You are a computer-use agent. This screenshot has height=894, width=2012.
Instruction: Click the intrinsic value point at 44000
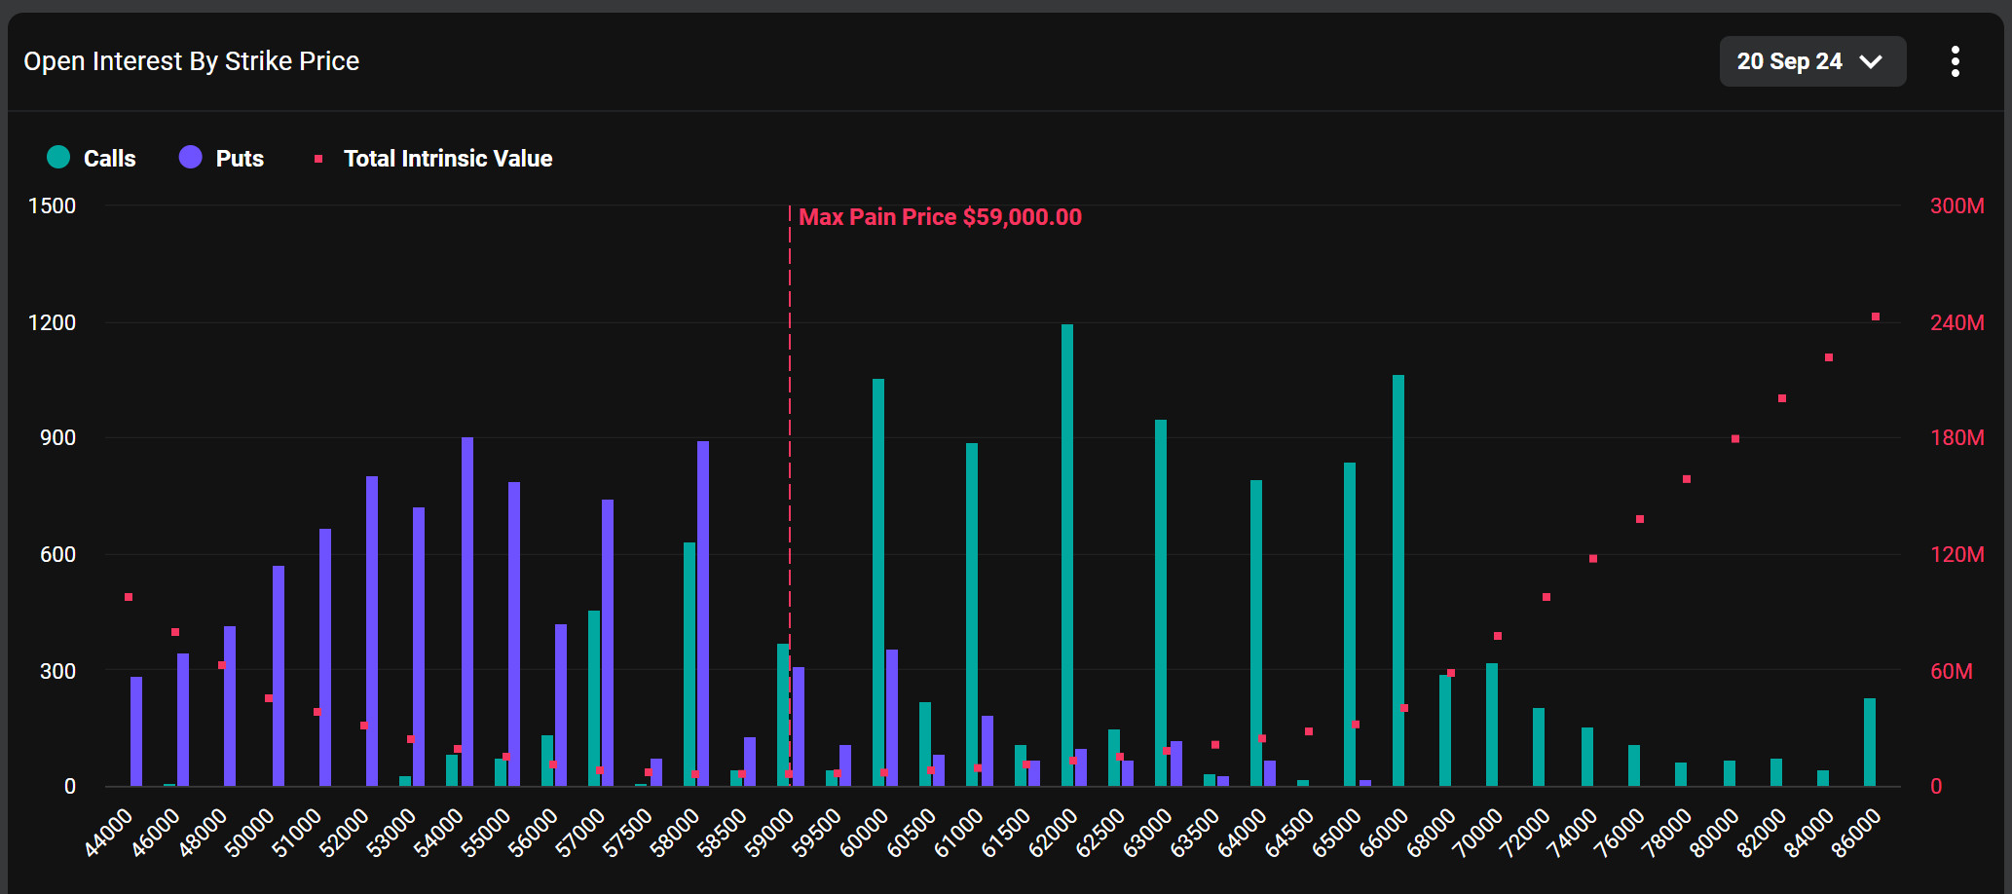129,597
